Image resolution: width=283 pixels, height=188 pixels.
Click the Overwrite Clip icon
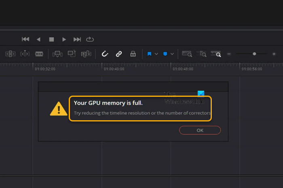[72, 54]
